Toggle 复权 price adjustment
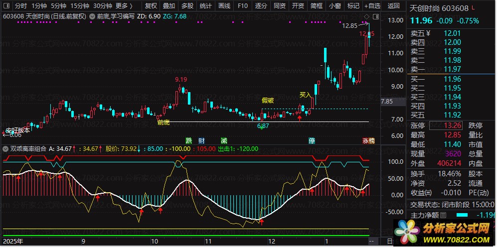Image resolution: width=498 pixels, height=248 pixels. (x=151, y=6)
